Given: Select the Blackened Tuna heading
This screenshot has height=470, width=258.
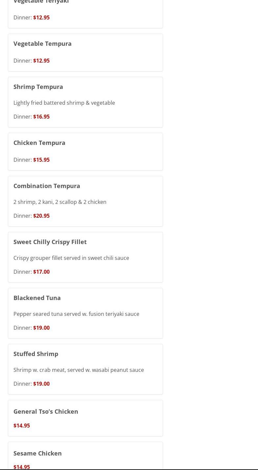Looking at the screenshot, I should point(37,298).
